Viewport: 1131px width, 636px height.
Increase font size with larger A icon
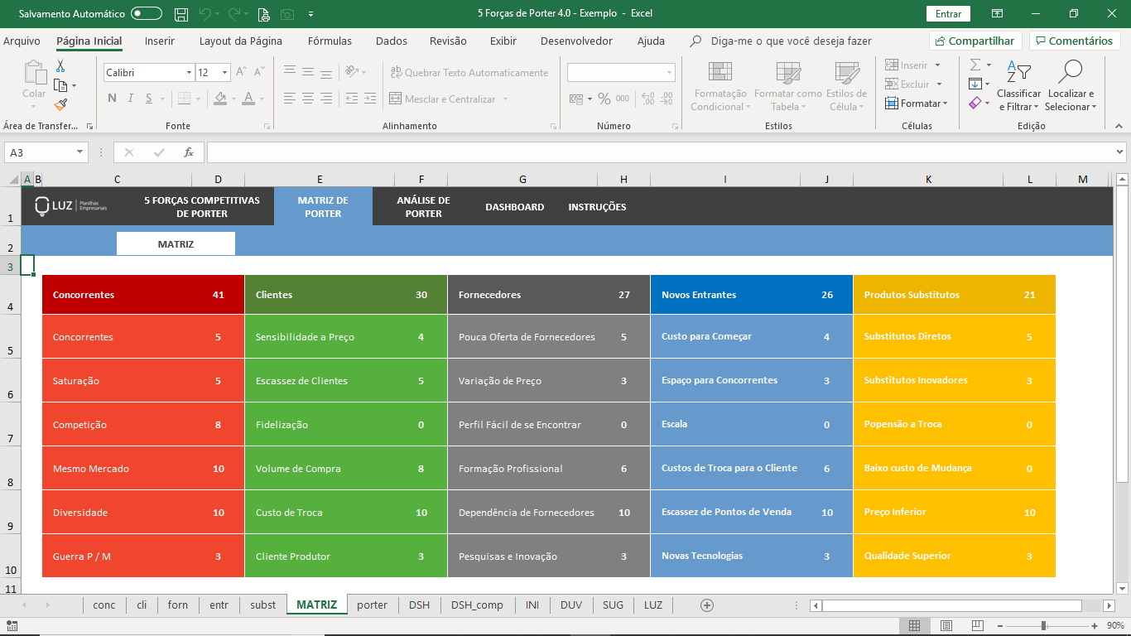pyautogui.click(x=241, y=72)
